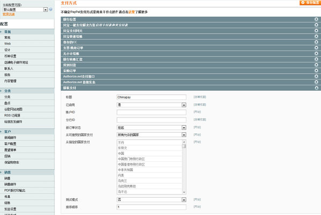Collapse the 银联支付 section arrow icon
Screen dimensions: 321x215
[316, 88]
